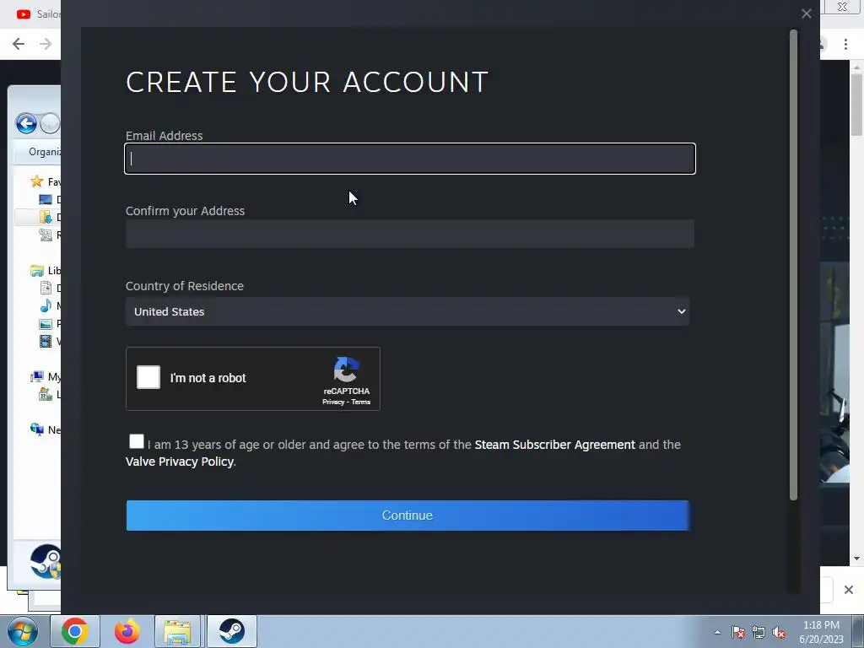
Task: Open the Country of Residence dropdown
Action: [x=408, y=311]
